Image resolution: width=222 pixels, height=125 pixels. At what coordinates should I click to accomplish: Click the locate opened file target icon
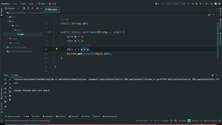click(x=24, y=8)
